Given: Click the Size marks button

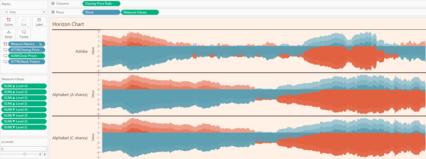Looking at the screenshot, I should [x=24, y=22].
